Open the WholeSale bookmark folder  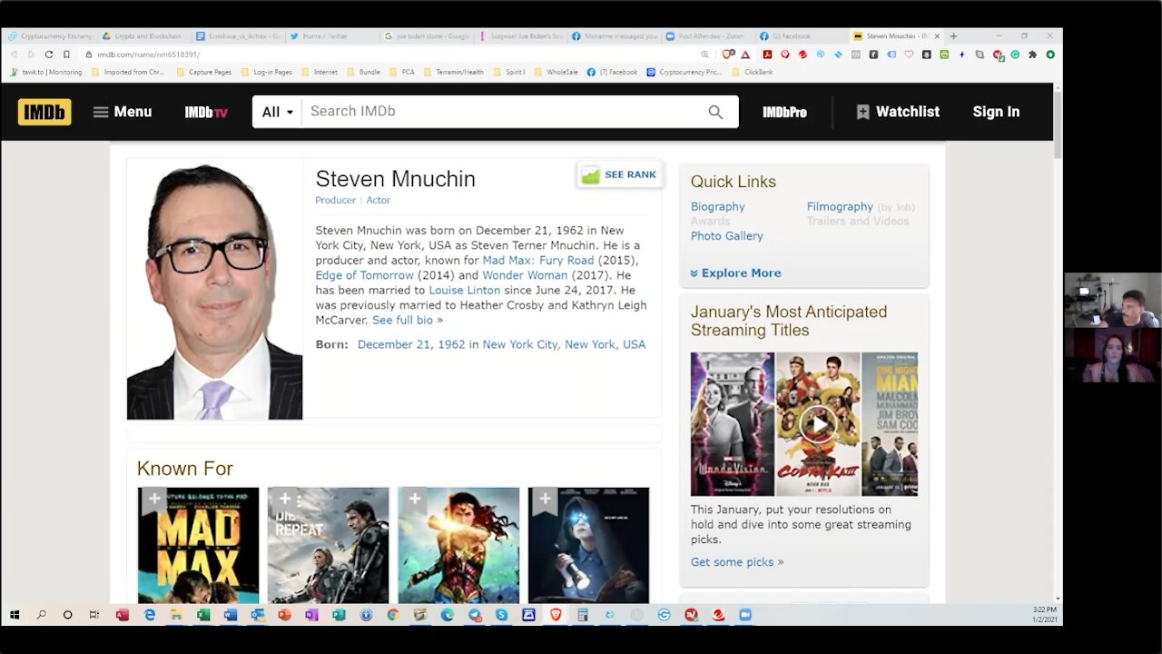coord(556,72)
